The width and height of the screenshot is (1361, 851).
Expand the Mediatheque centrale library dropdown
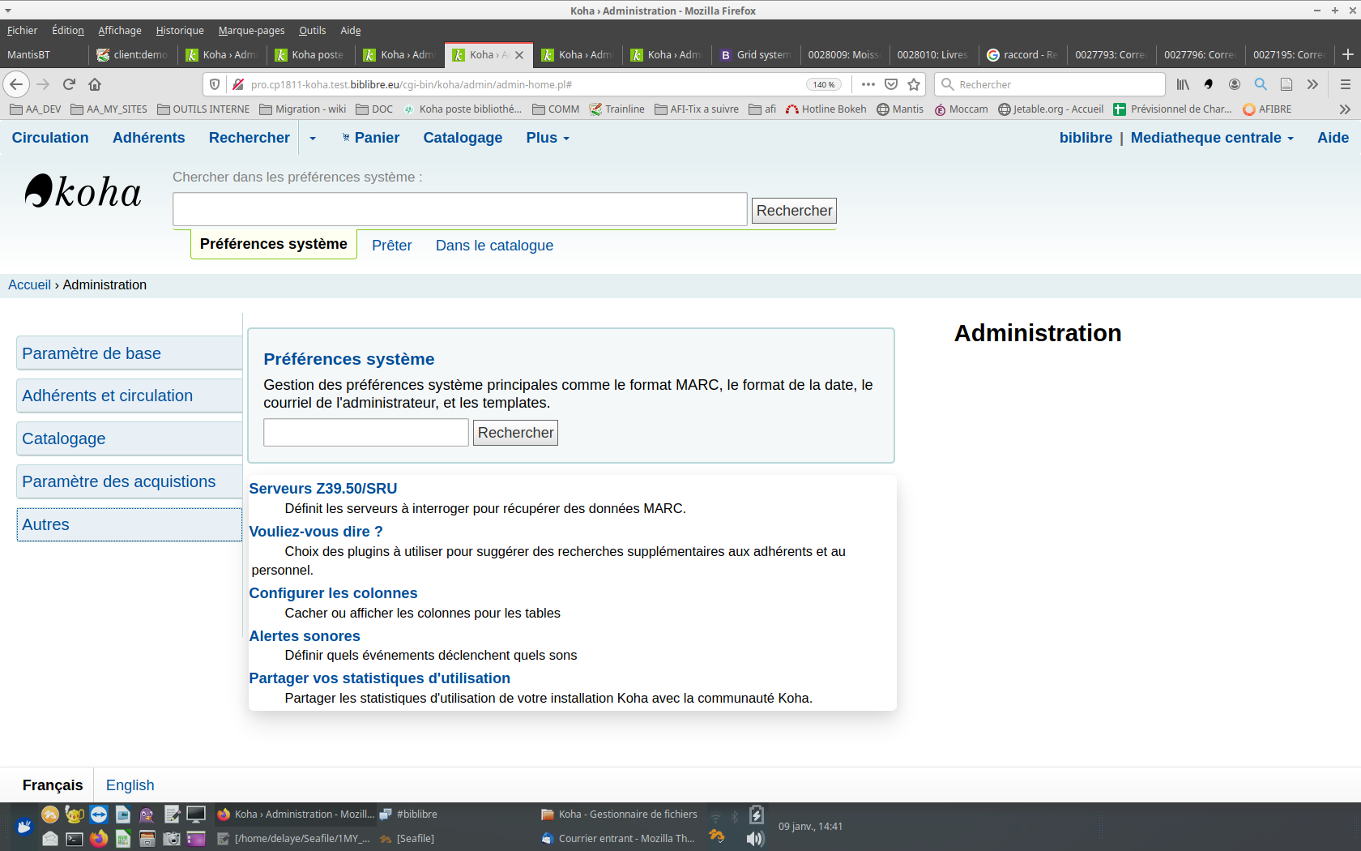[x=1211, y=138]
